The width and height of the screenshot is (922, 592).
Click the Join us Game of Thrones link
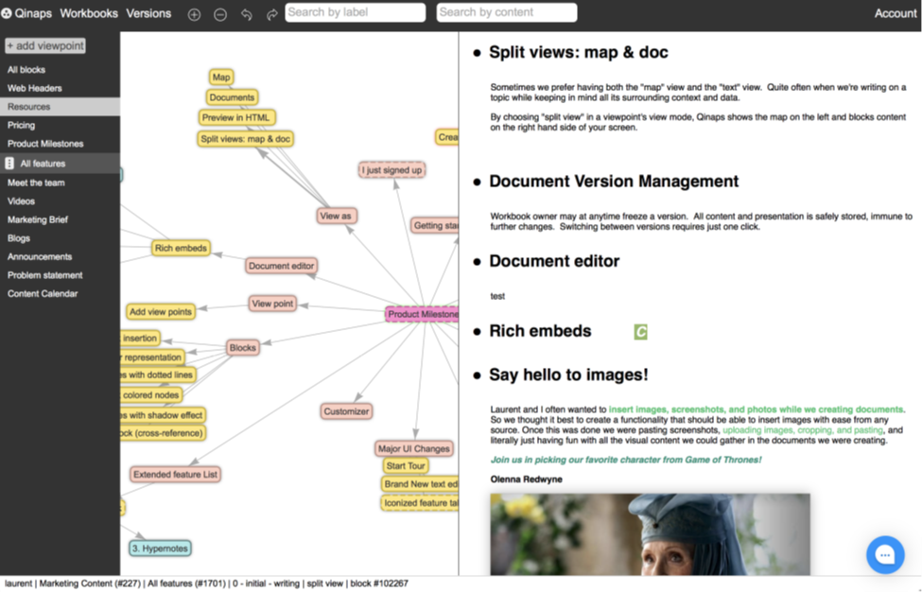[x=626, y=460]
